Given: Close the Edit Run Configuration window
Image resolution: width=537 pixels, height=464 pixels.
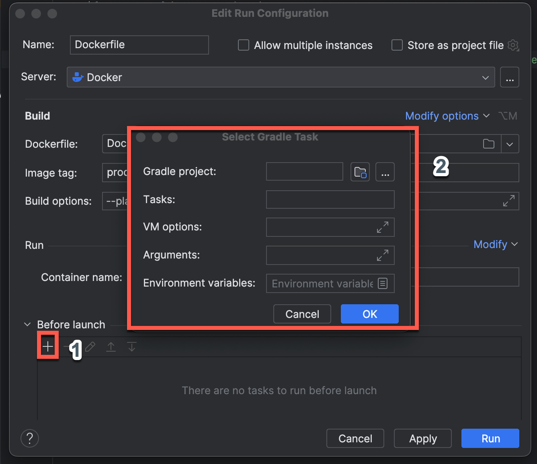Looking at the screenshot, I should pyautogui.click(x=20, y=14).
